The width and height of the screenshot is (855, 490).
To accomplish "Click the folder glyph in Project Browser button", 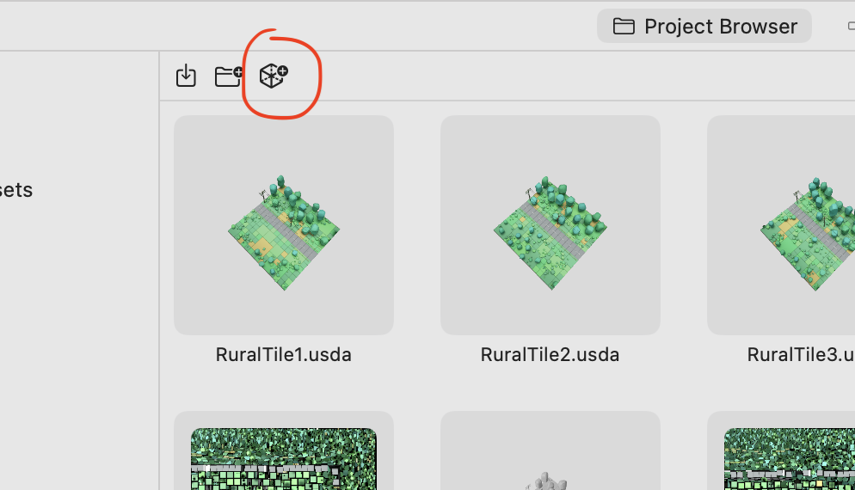I will tap(624, 26).
